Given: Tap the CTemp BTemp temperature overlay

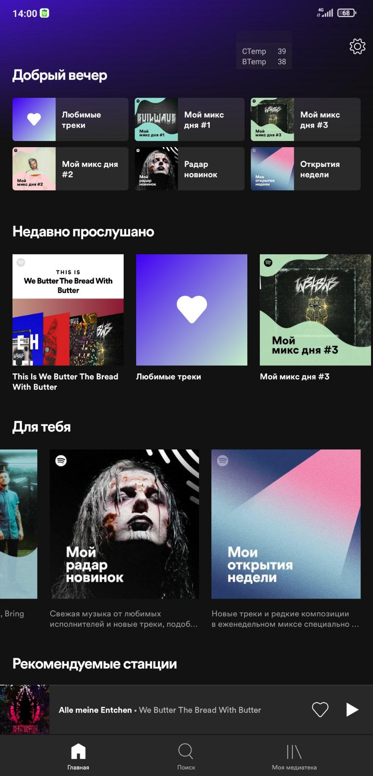Looking at the screenshot, I should (264, 56).
